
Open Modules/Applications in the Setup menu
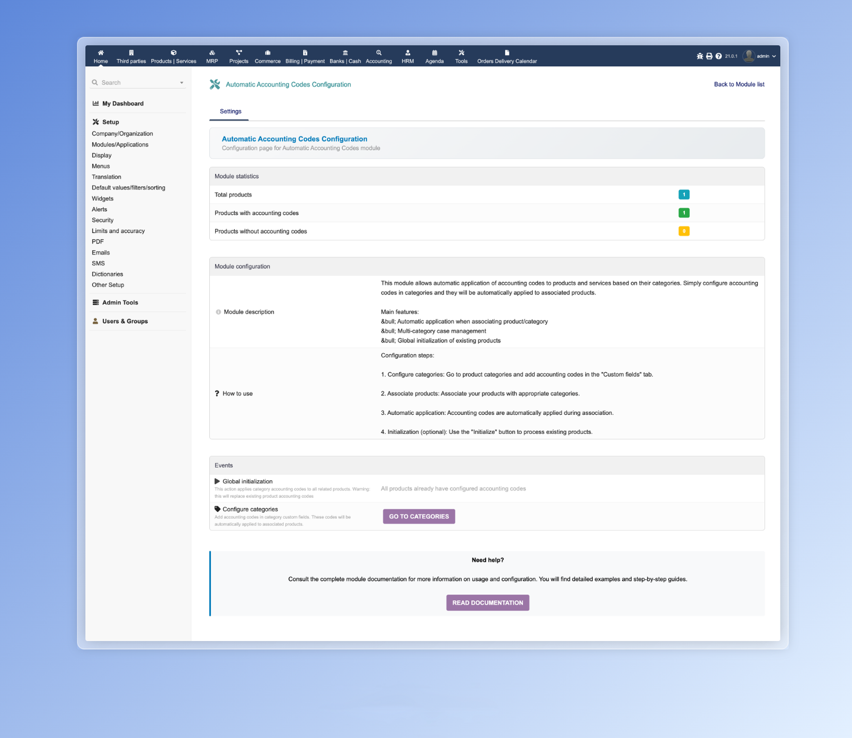coord(120,144)
